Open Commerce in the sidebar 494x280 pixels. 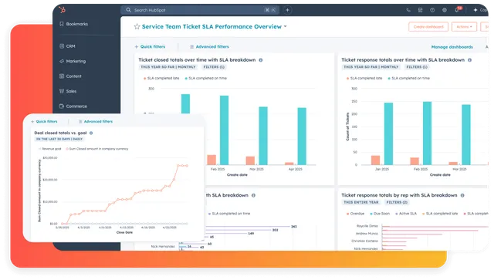click(73, 106)
